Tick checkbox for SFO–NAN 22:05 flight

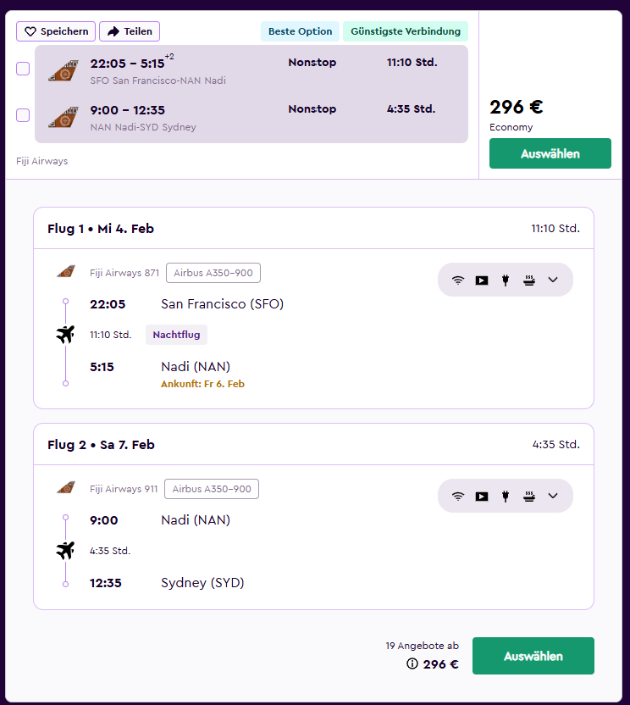coord(23,69)
